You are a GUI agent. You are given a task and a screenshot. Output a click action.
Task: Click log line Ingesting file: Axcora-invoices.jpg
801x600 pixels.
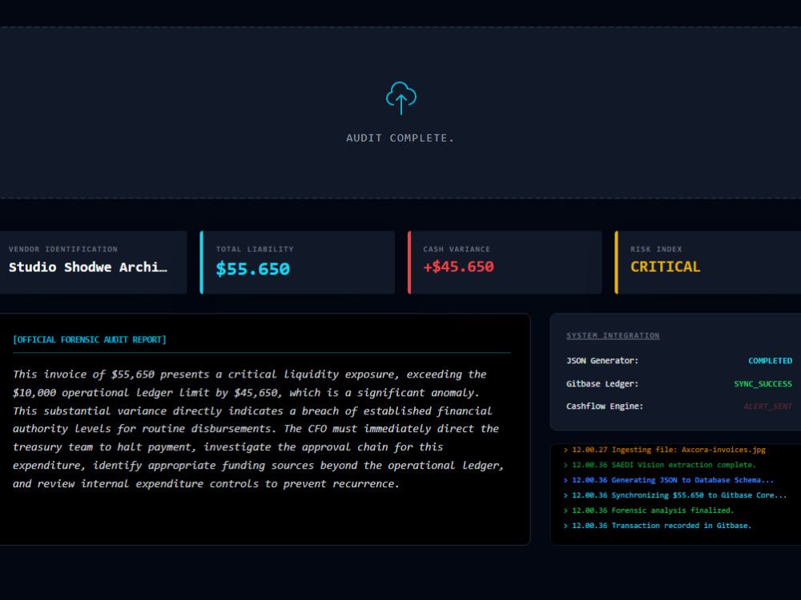[664, 450]
